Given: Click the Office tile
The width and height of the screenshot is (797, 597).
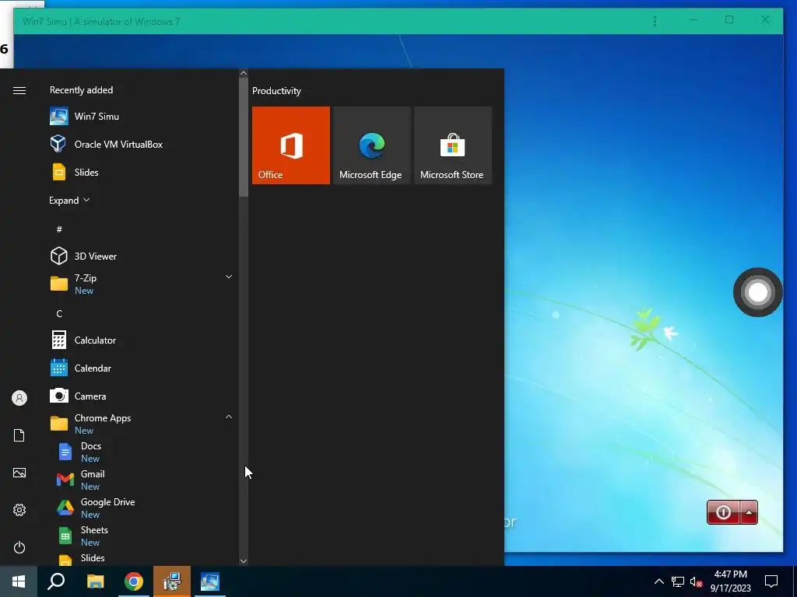Looking at the screenshot, I should click(x=291, y=145).
